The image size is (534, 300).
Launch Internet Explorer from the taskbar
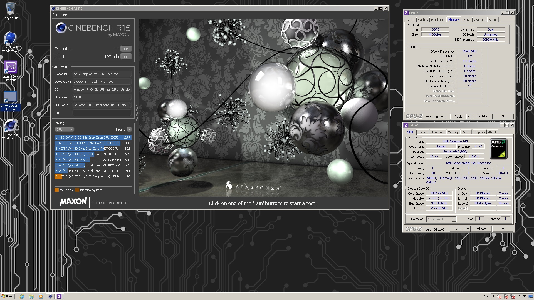coord(22,296)
